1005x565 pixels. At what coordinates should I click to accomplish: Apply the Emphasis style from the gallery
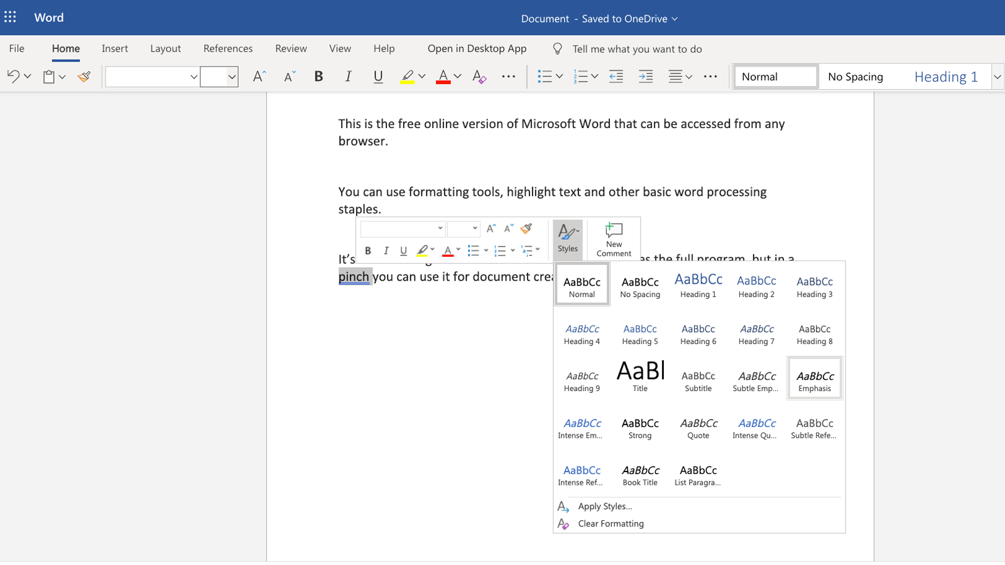814,377
